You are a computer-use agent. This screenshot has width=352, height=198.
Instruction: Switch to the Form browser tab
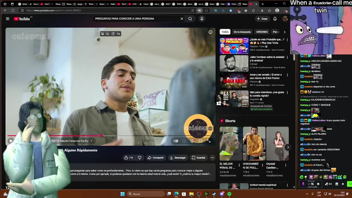232,4
